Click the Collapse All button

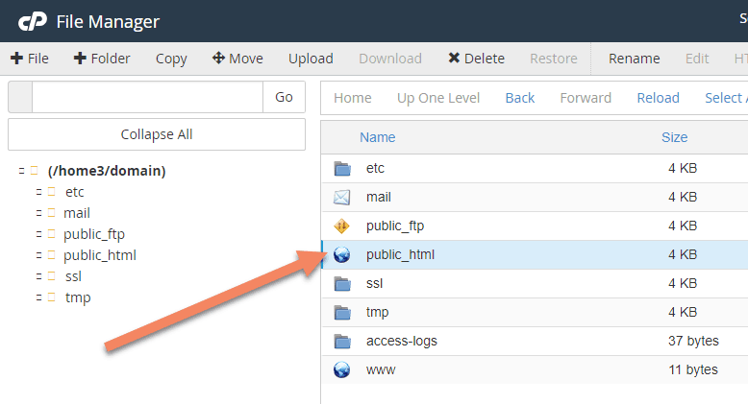click(157, 134)
